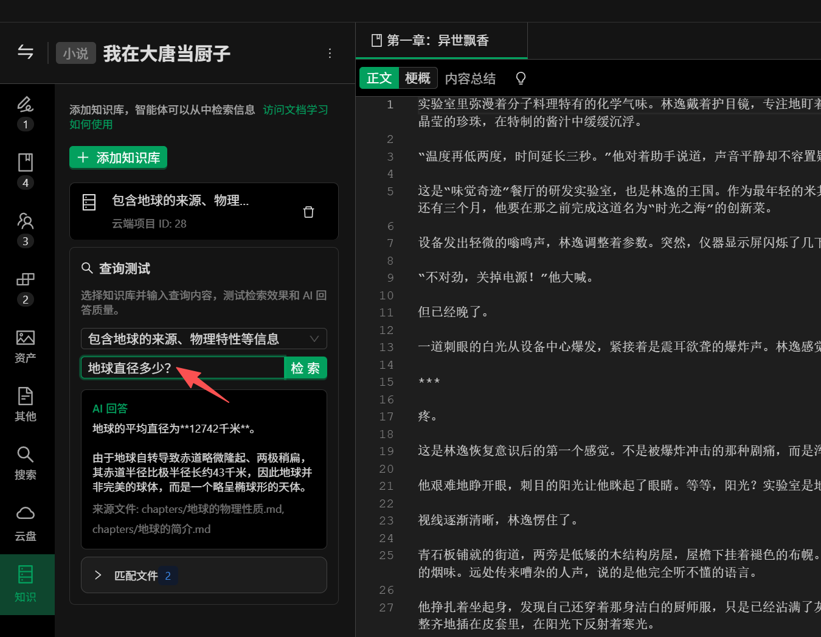Open the characters sidebar icon
The width and height of the screenshot is (821, 637).
[x=25, y=221]
